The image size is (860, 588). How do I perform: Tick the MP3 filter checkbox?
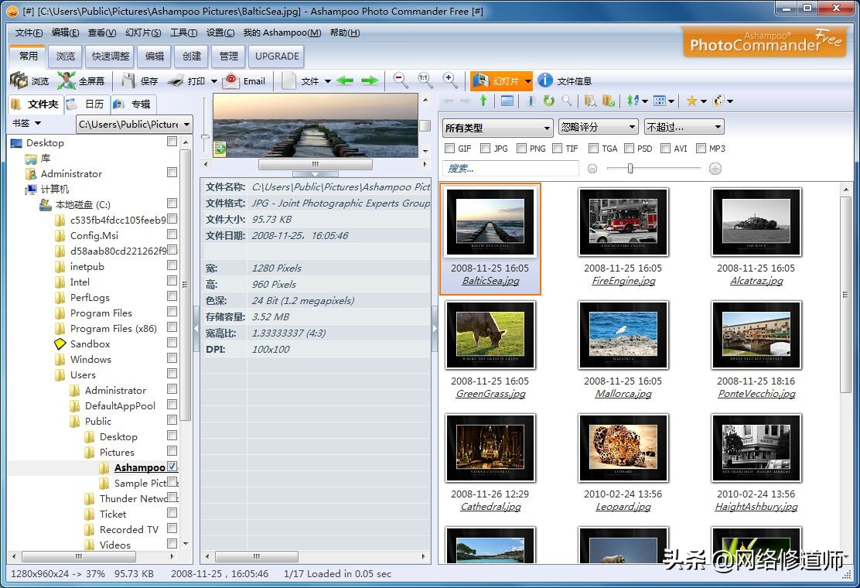701,149
